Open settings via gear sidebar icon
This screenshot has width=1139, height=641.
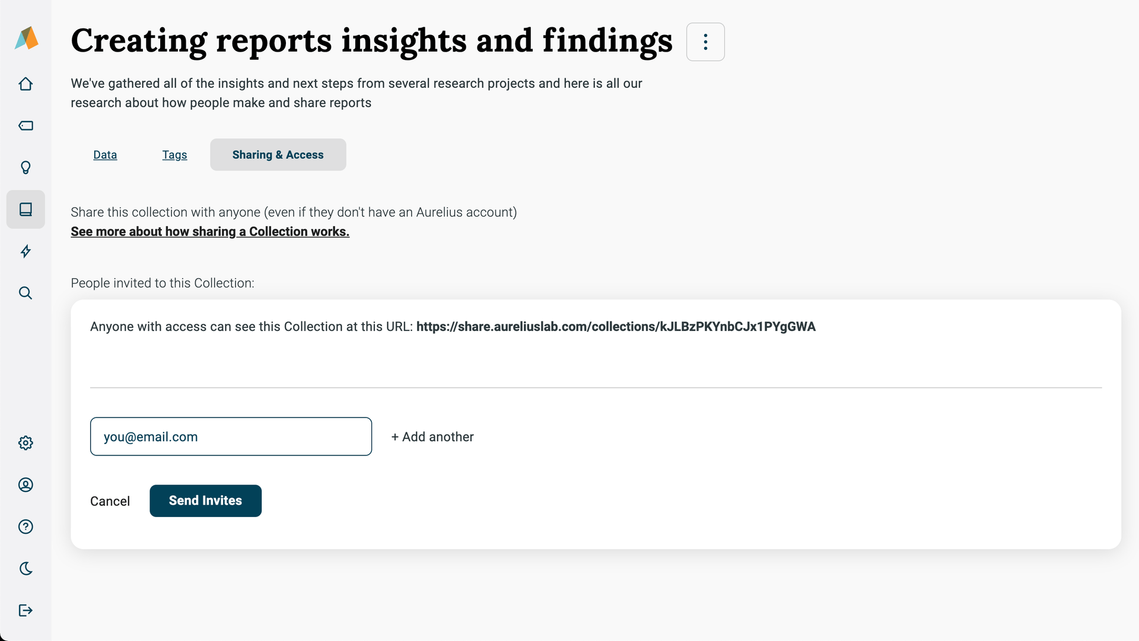pos(26,443)
